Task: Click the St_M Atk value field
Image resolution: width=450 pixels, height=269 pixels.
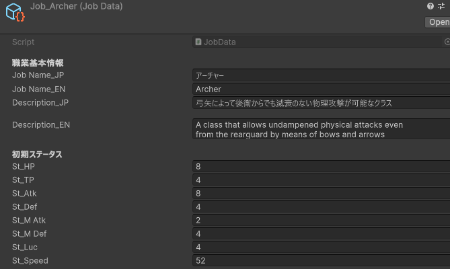Action: coord(321,220)
